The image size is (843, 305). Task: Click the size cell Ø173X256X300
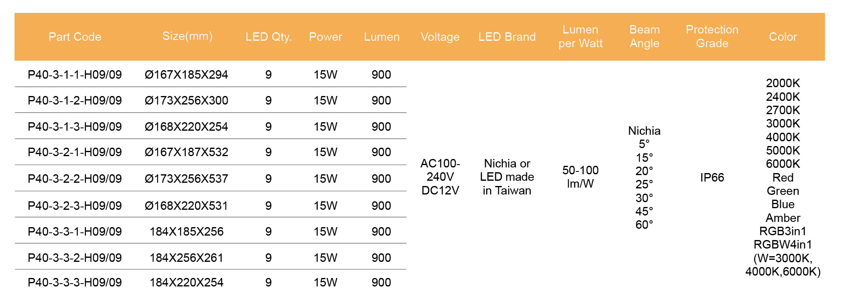[186, 100]
